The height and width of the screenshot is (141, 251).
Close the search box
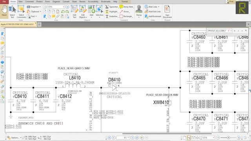pos(246,31)
